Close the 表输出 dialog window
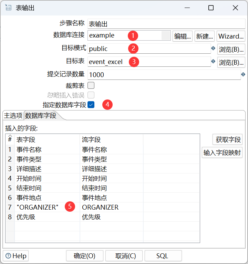 click(x=235, y=8)
